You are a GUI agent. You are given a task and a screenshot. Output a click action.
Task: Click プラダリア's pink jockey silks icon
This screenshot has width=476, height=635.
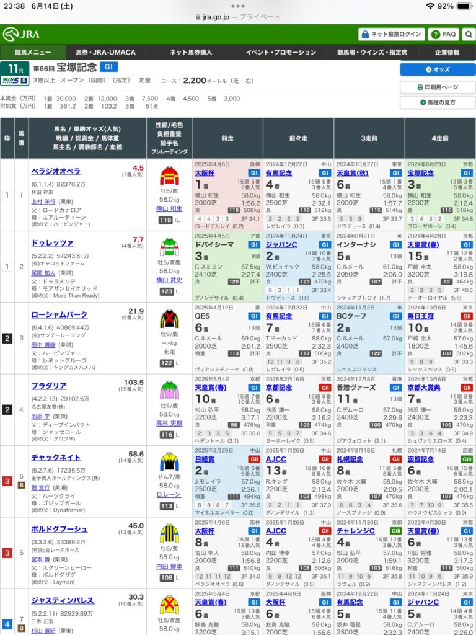pyautogui.click(x=169, y=390)
